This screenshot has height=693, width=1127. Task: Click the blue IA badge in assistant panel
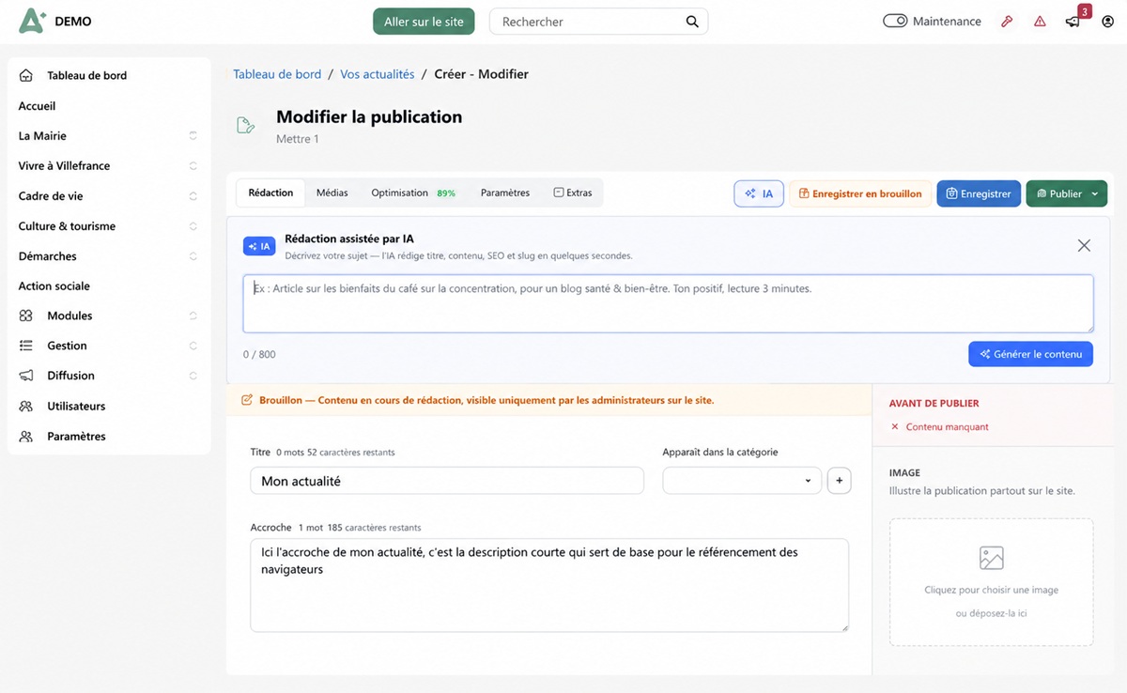(259, 246)
